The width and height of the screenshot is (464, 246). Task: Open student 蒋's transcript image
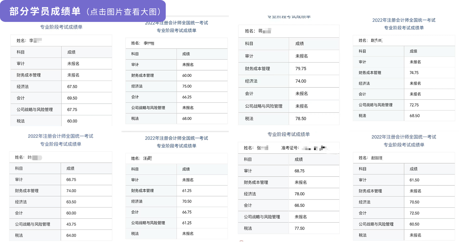point(289,73)
